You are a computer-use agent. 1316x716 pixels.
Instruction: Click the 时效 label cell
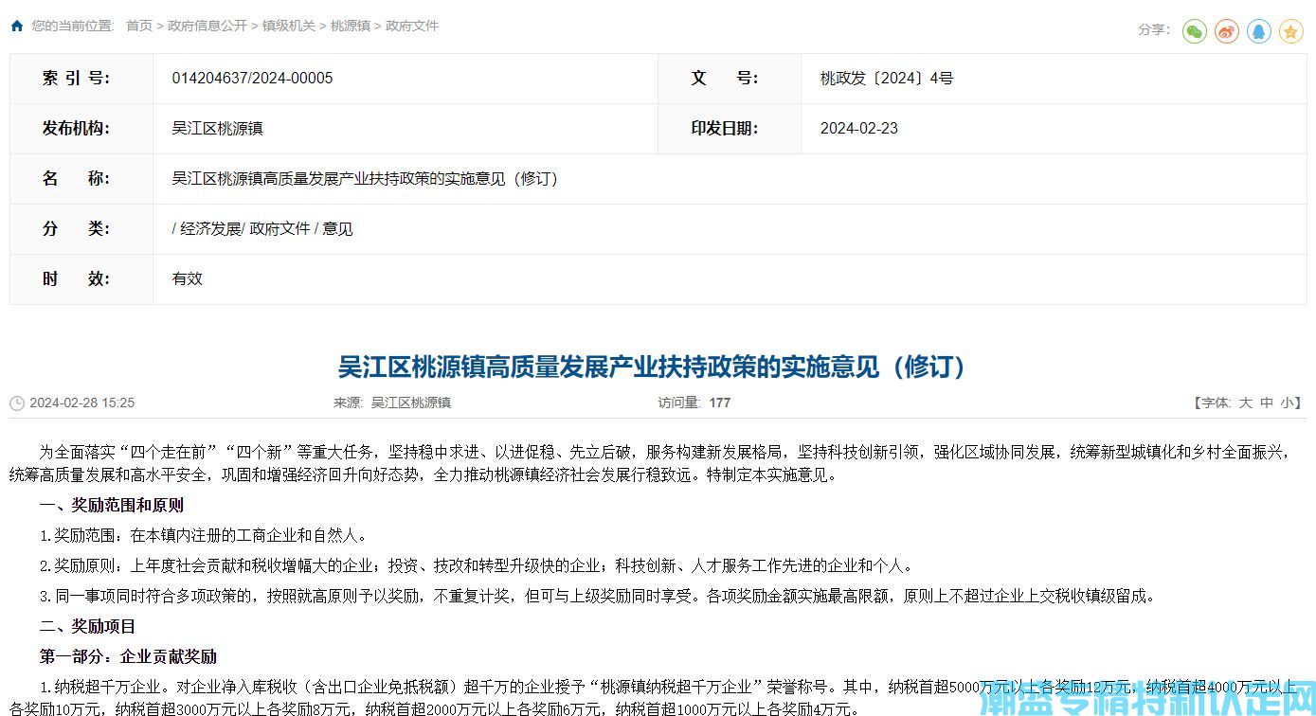point(81,279)
